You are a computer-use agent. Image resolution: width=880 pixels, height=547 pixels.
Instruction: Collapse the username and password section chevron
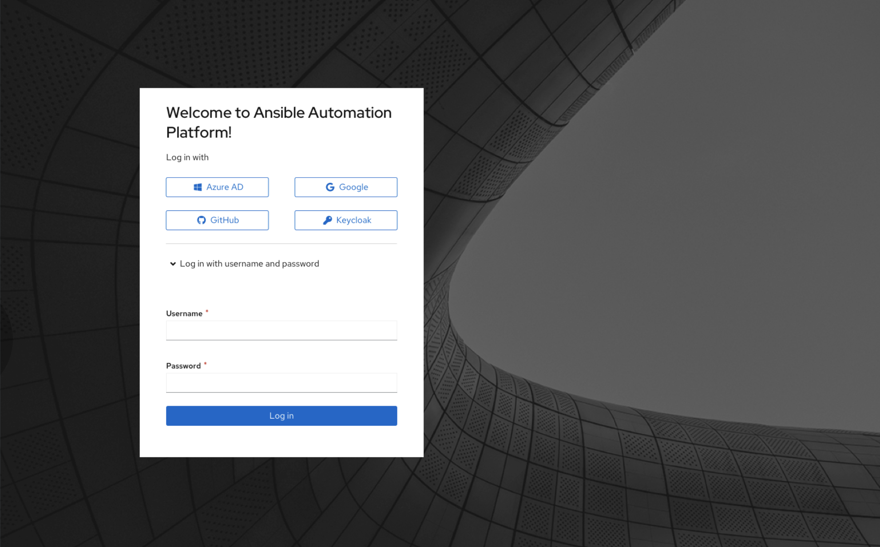pos(173,264)
